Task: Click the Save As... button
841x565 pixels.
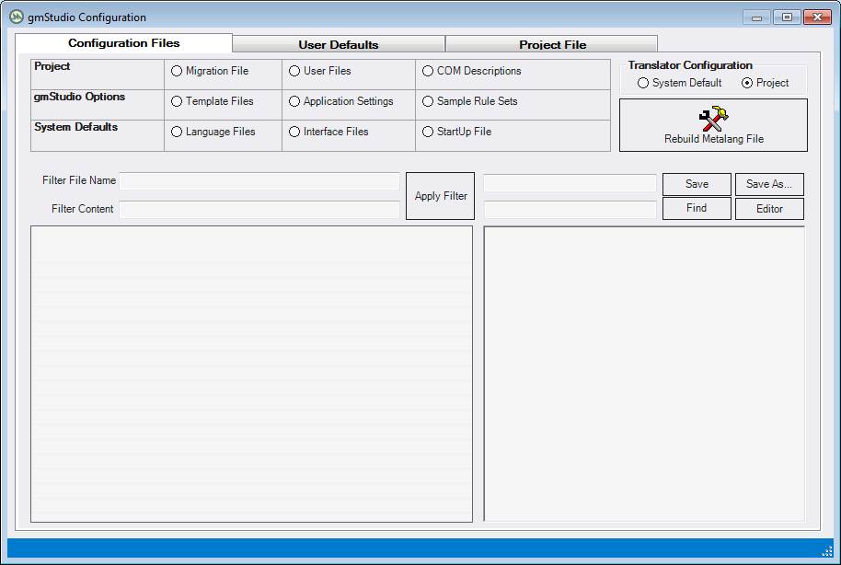Action: pos(768,184)
